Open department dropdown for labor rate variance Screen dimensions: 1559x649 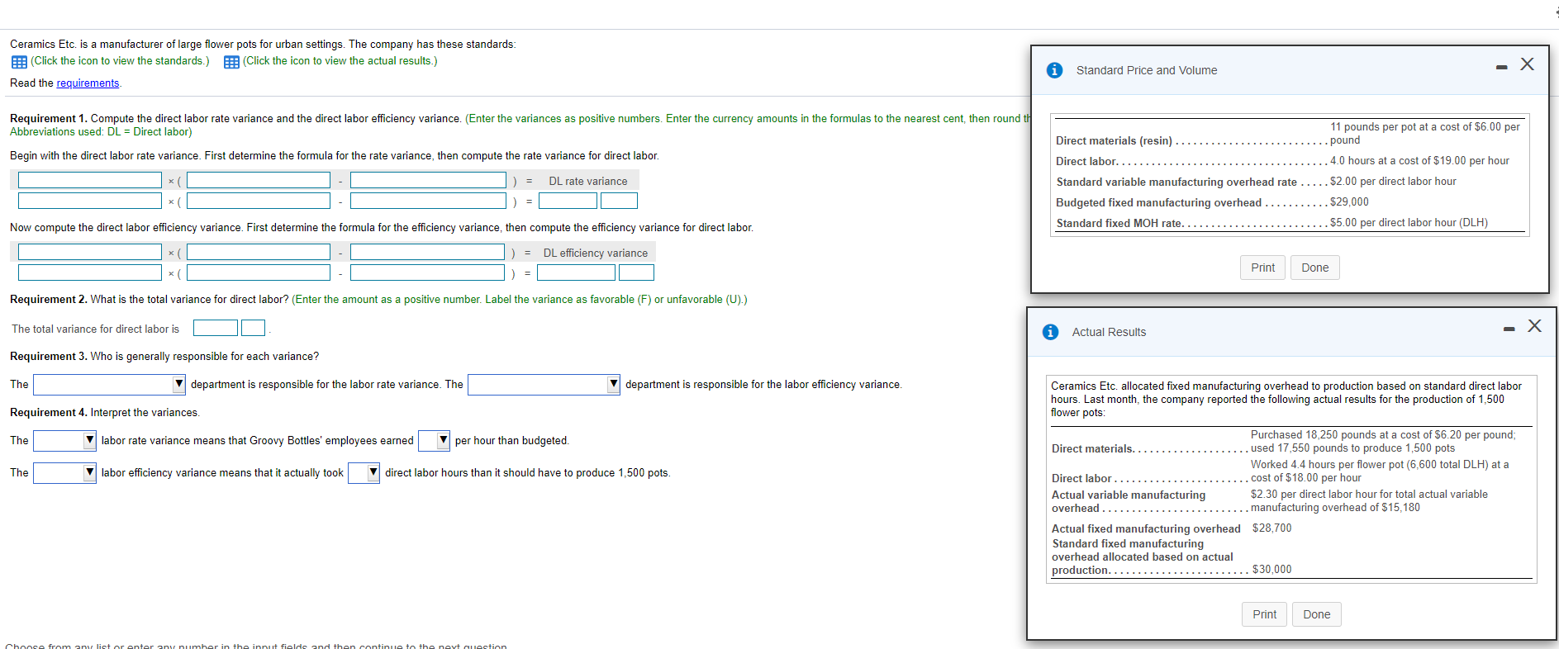109,385
